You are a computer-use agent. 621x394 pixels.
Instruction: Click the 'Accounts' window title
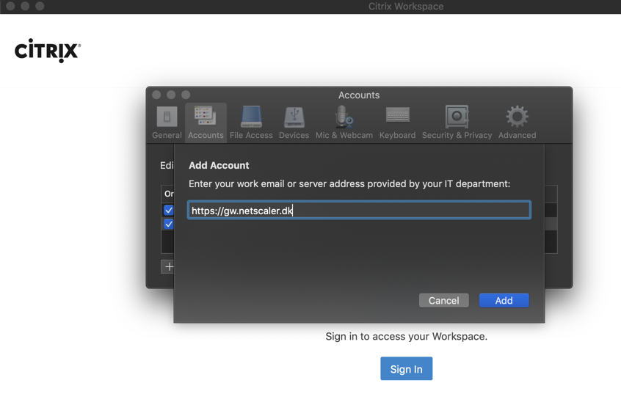pos(359,95)
